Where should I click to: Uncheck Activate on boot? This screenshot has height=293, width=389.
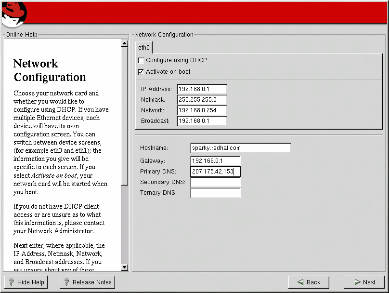click(141, 72)
